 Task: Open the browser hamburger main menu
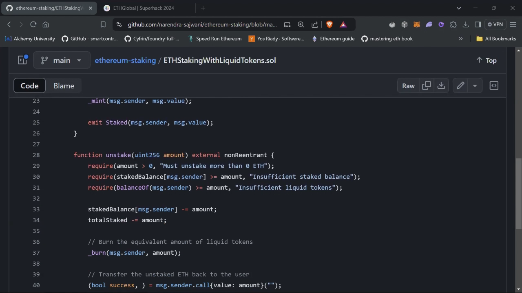click(x=513, y=24)
